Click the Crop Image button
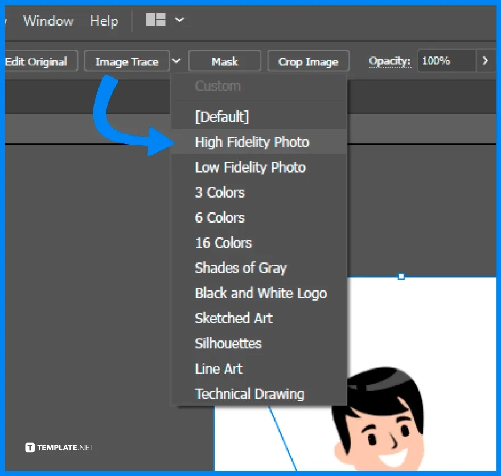This screenshot has width=501, height=476. [308, 60]
